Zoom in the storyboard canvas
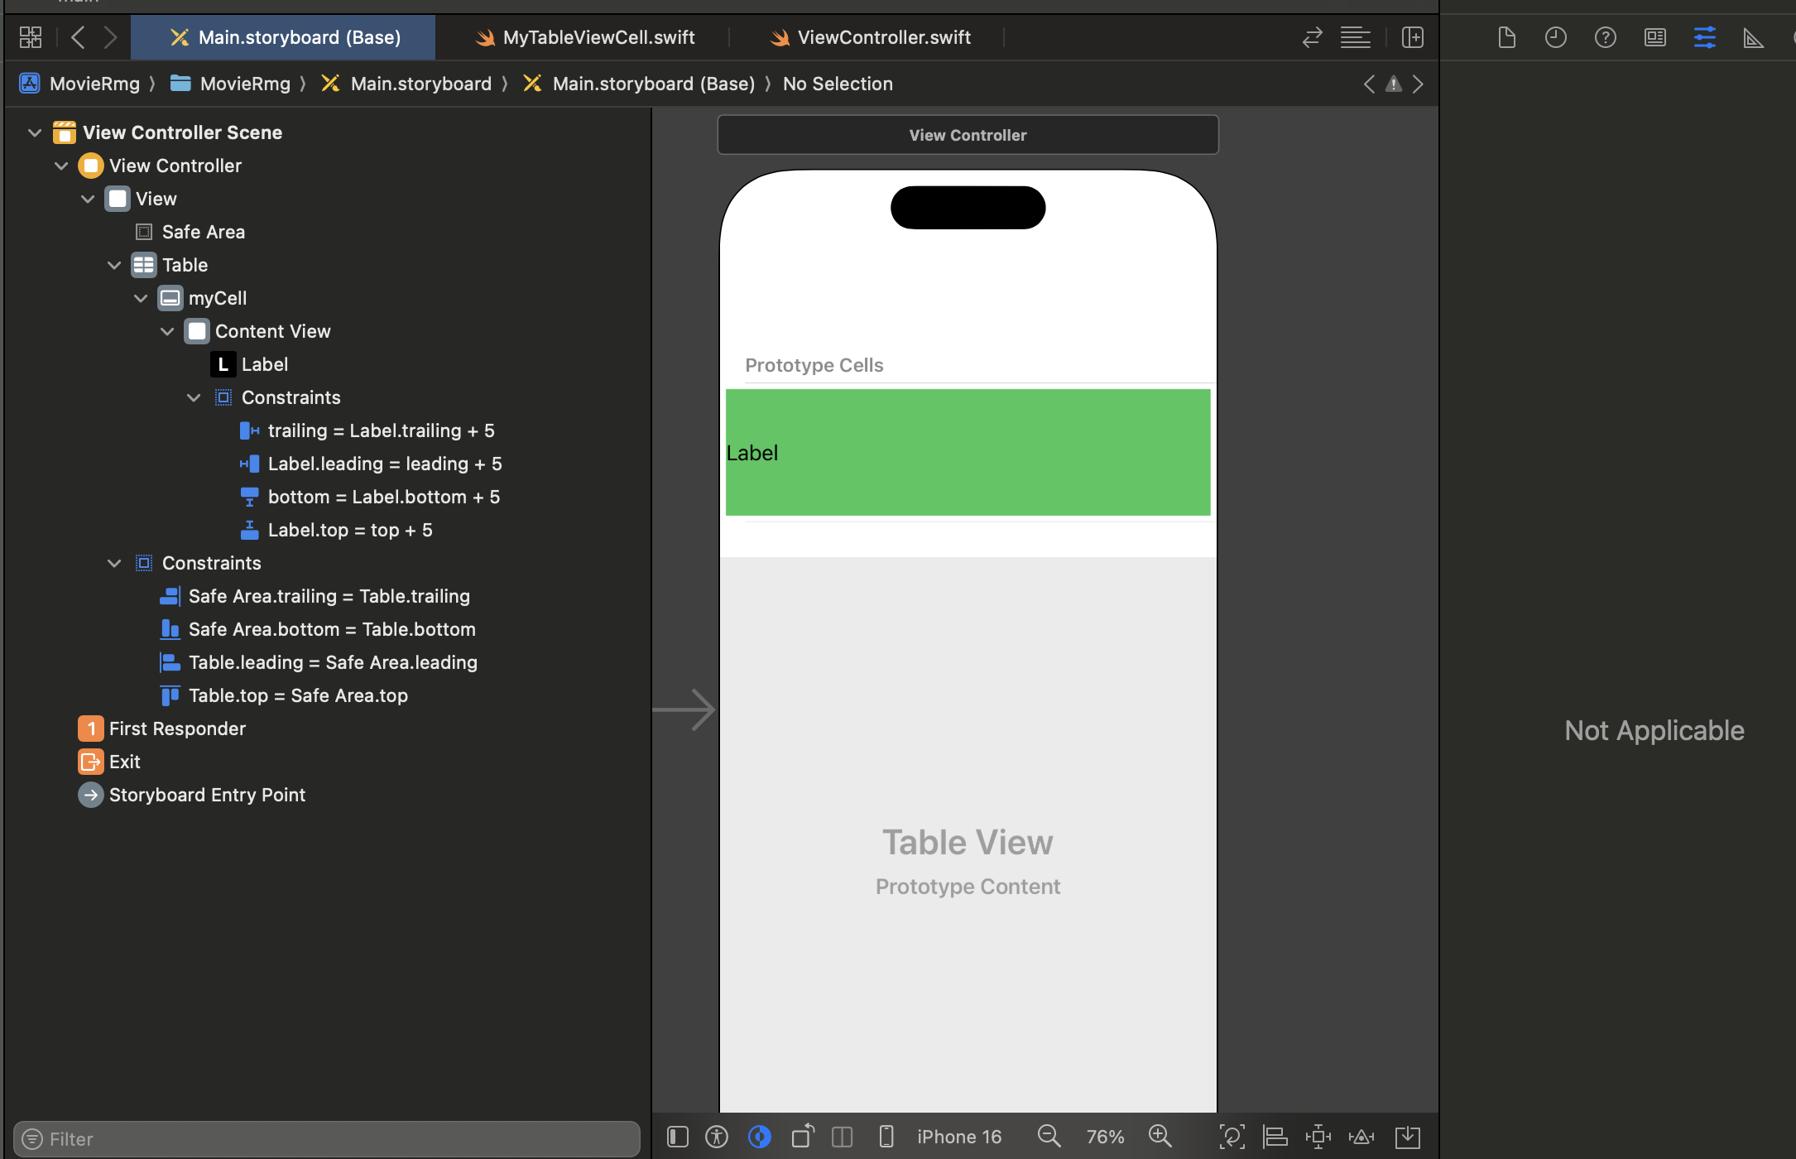1796x1159 pixels. [x=1160, y=1137]
